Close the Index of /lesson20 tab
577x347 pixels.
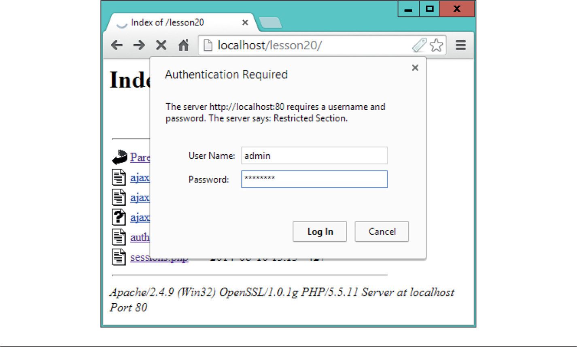tap(245, 23)
